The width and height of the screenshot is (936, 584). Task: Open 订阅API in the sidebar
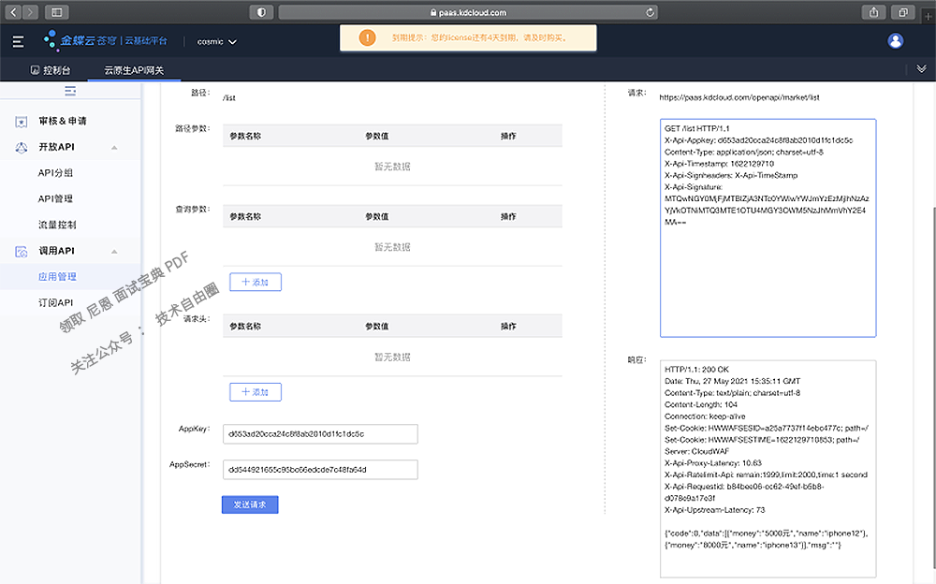(55, 302)
